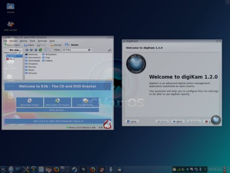Open the K3b browser configure wrench icon
The height and width of the screenshot is (173, 230).
[110, 50]
